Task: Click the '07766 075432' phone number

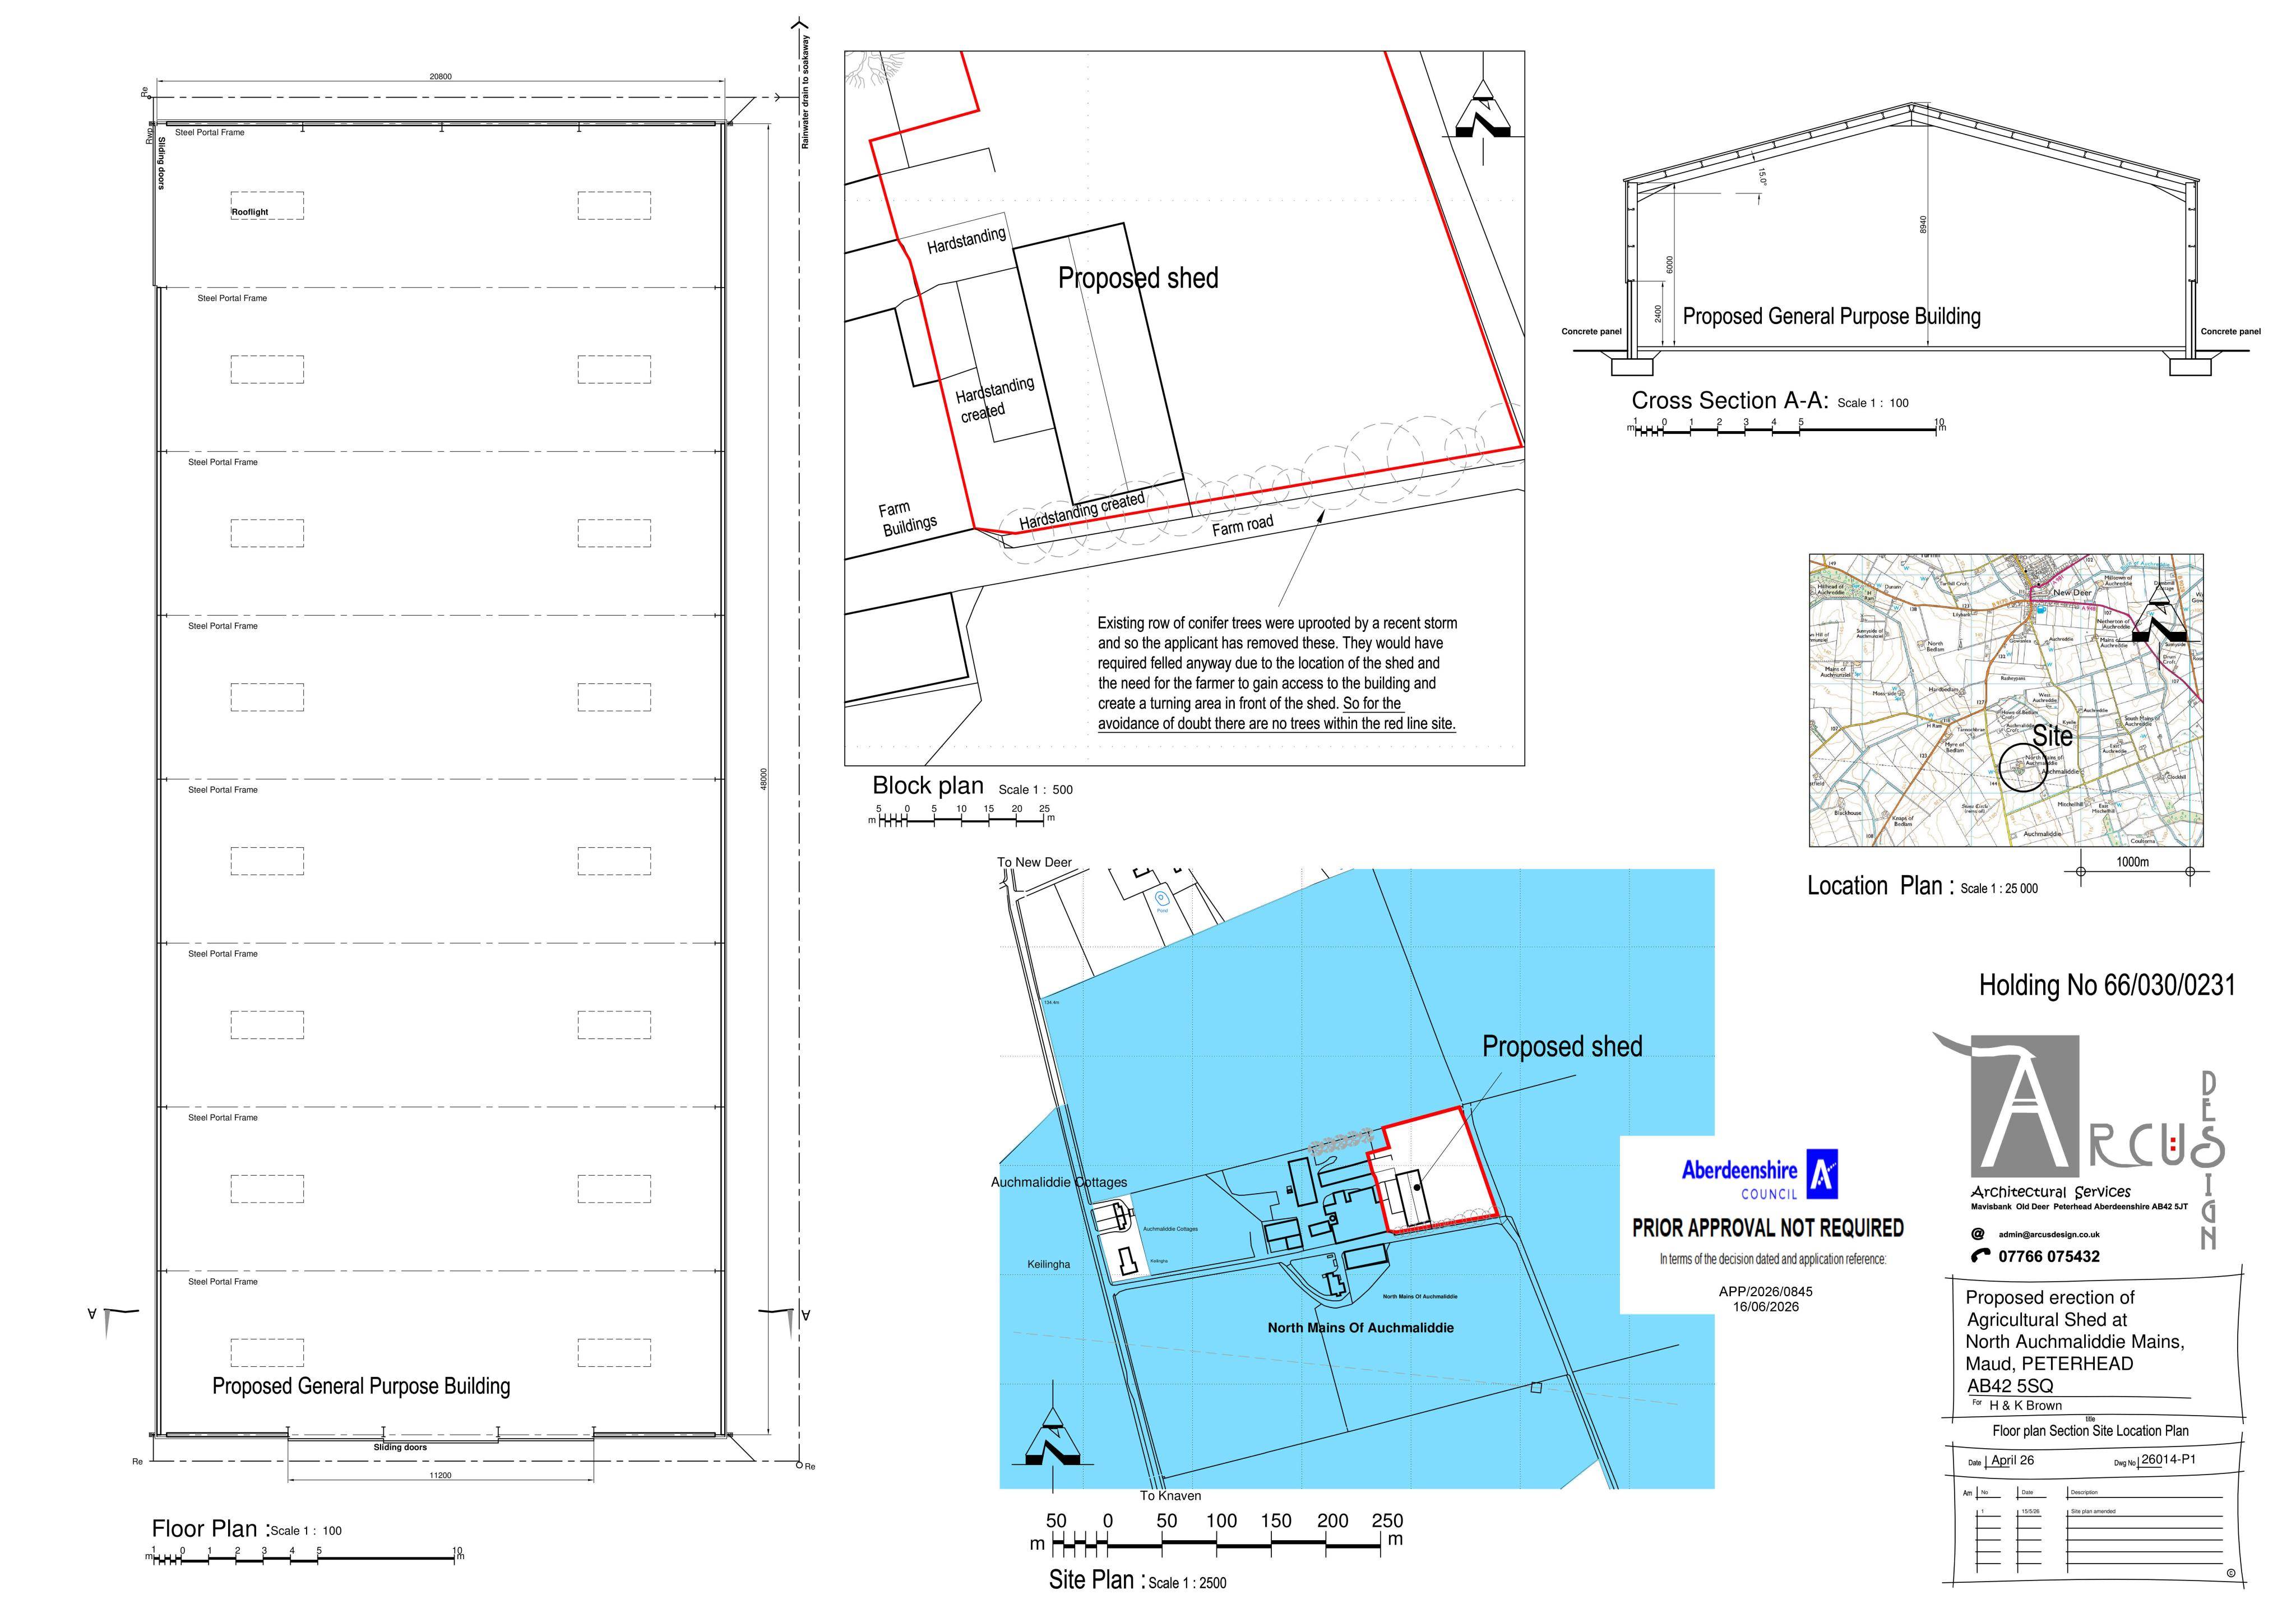Action: [2048, 1257]
